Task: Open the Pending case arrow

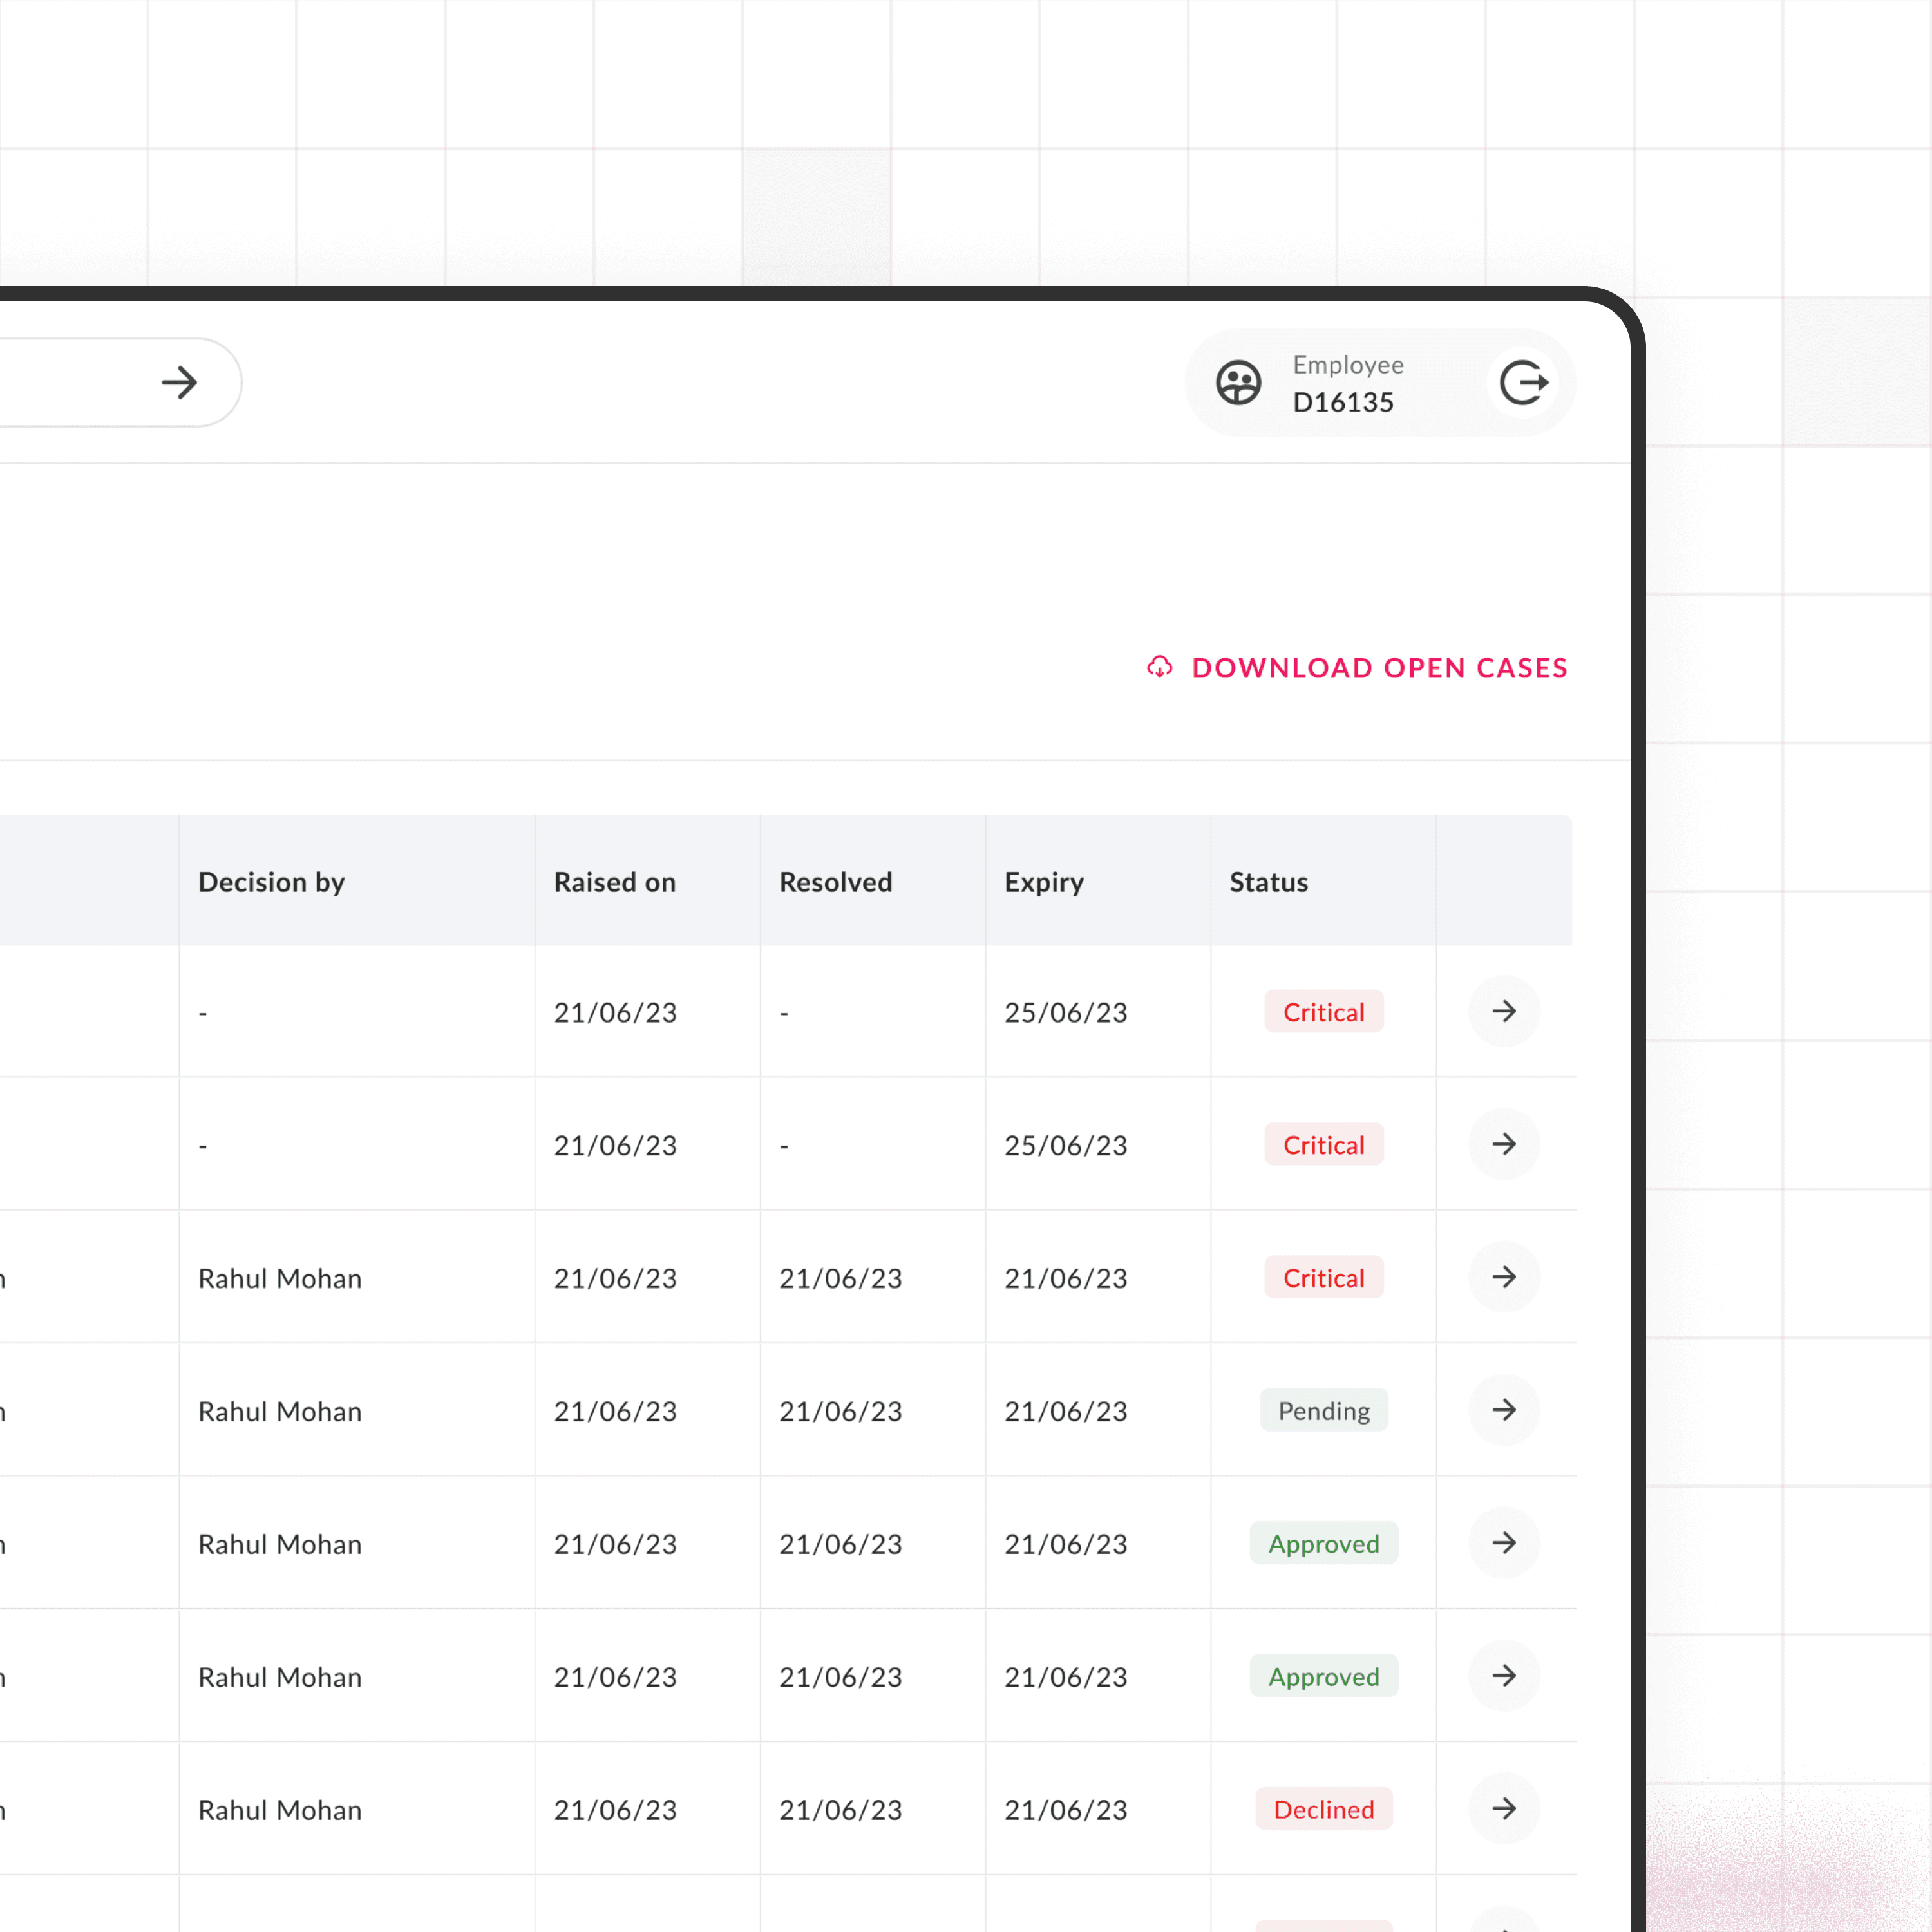Action: point(1504,1410)
